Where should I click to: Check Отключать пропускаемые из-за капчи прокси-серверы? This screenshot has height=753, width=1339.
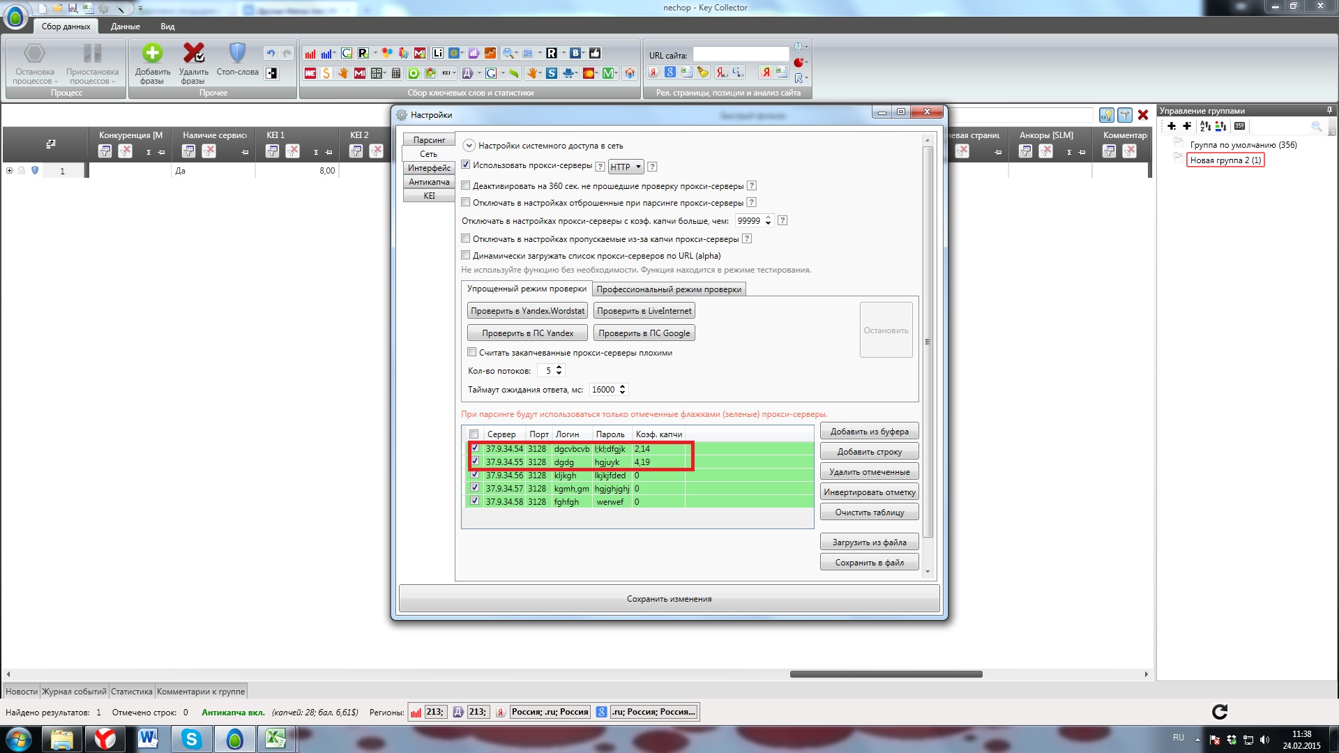point(466,238)
